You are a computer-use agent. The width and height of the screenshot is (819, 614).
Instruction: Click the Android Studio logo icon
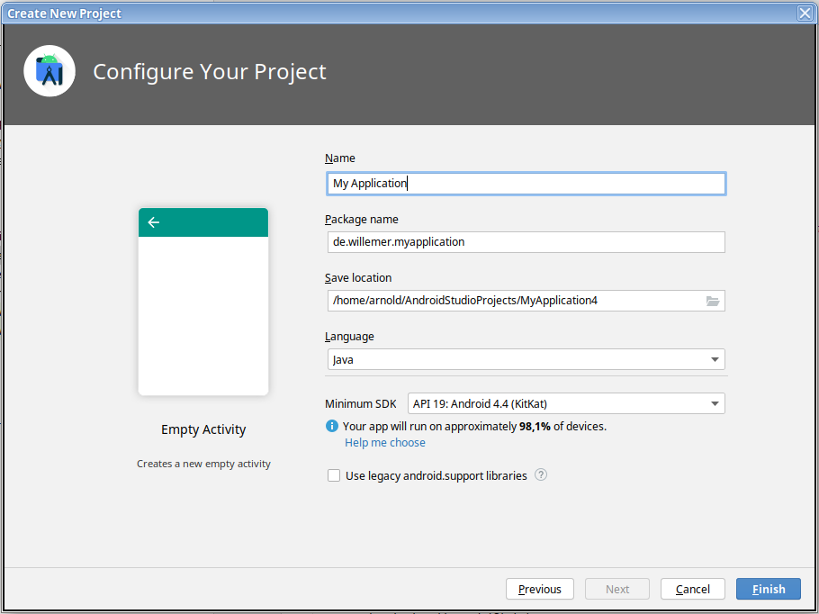49,71
